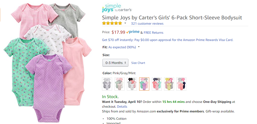Click the shipping Details link
257x124 pixels.
(122, 107)
